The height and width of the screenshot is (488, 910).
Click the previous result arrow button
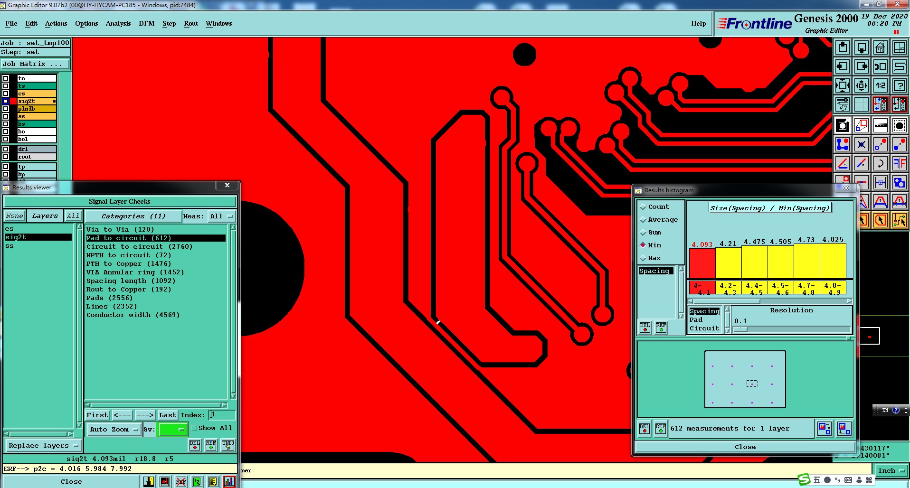(x=122, y=415)
